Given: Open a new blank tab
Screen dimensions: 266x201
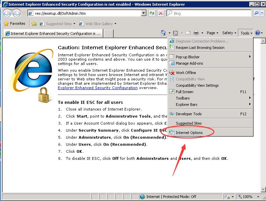Looking at the screenshot, I should [x=108, y=33].
